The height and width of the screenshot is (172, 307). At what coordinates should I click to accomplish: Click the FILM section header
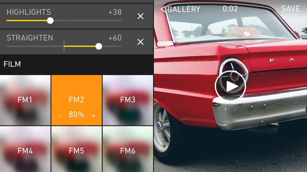click(12, 64)
